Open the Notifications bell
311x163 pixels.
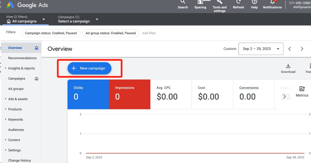(x=272, y=2)
